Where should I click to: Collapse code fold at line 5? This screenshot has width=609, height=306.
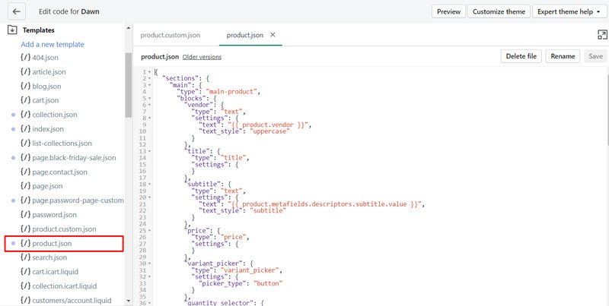tap(150, 99)
